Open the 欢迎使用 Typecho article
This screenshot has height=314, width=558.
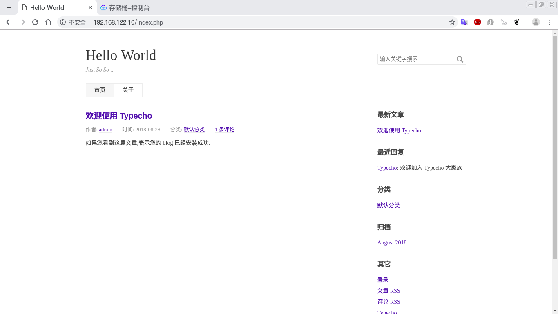[x=119, y=116]
